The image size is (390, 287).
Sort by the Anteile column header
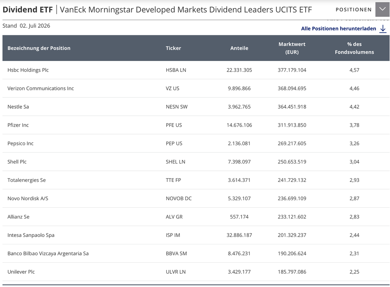(239, 48)
